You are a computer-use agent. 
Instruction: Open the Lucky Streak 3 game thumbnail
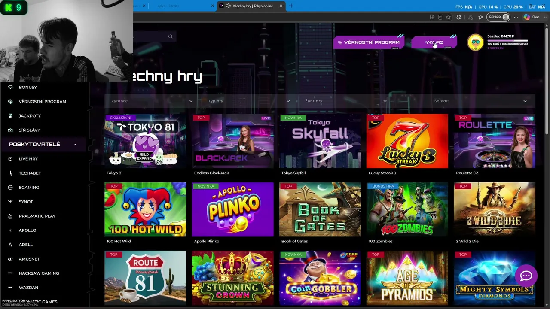[x=407, y=141]
